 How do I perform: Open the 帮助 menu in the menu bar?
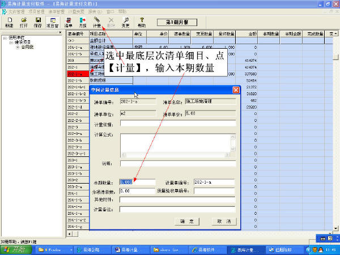tap(122, 11)
